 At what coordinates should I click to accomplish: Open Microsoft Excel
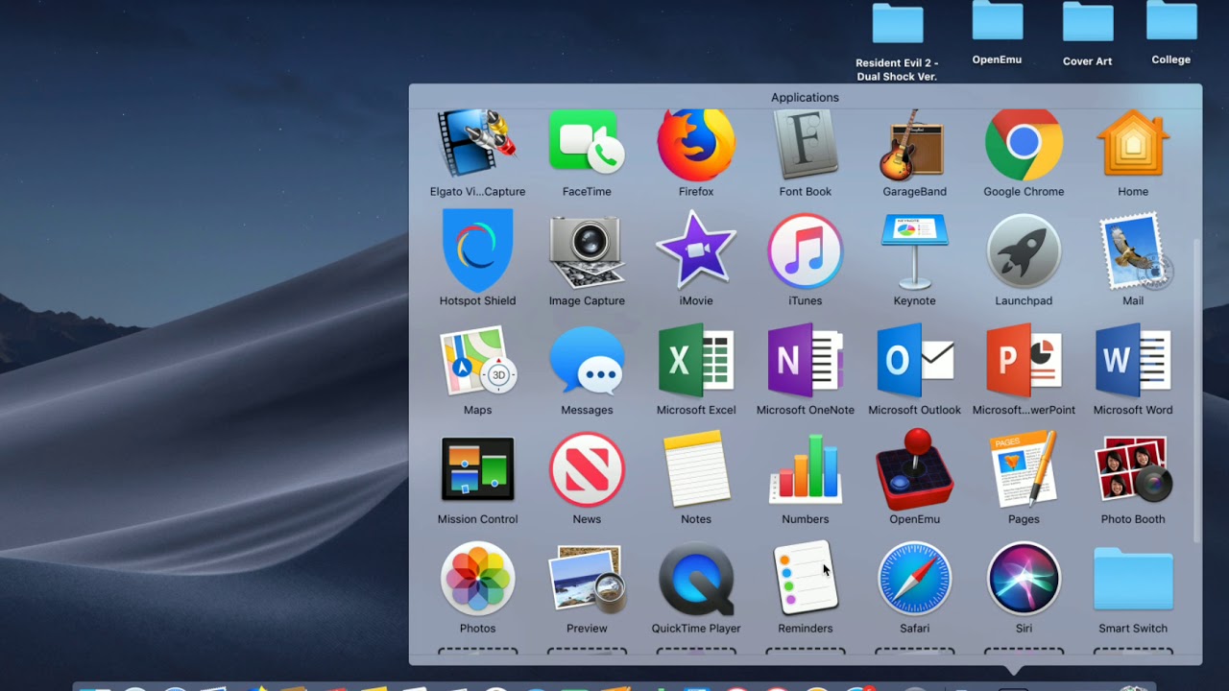coord(696,361)
